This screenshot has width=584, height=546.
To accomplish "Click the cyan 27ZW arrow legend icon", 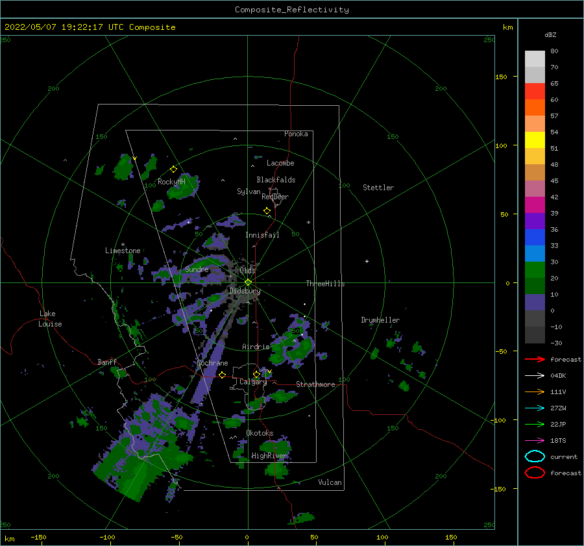I will (535, 408).
